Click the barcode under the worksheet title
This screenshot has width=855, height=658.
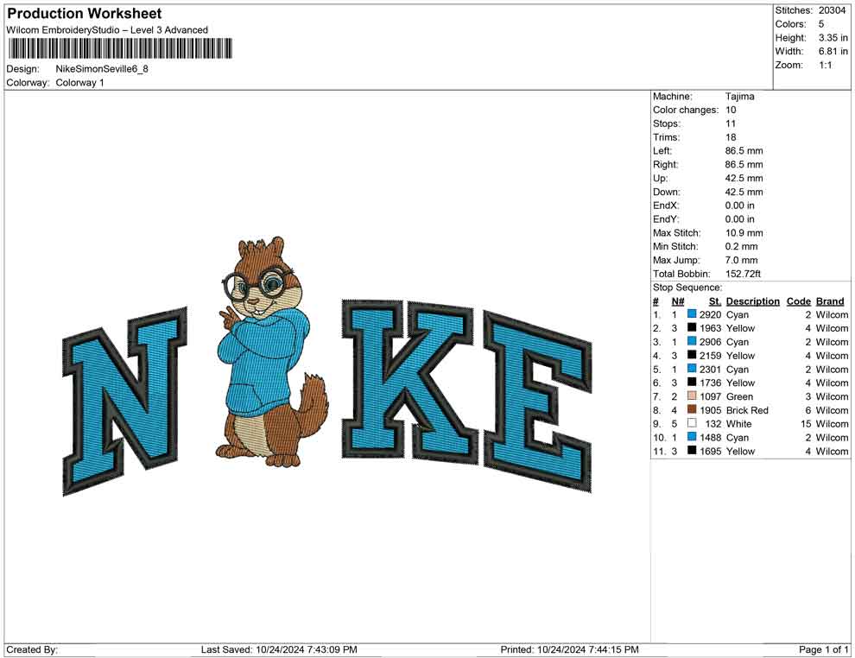pyautogui.click(x=119, y=48)
